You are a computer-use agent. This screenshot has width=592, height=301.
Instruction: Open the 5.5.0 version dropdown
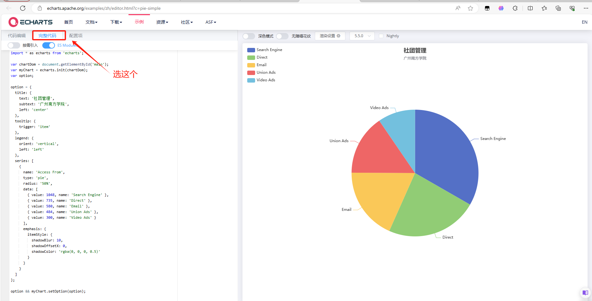click(x=362, y=36)
